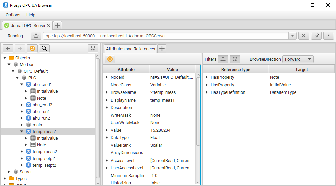
Task: Click the attributes table vertical scrollbar
Action: (x=198, y=111)
